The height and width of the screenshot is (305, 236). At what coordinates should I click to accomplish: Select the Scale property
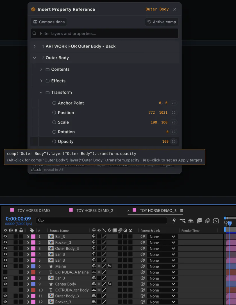click(x=63, y=122)
